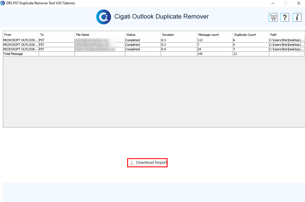Select duplicate count cell 0
This screenshot has height=202, width=305.
pyautogui.click(x=251, y=45)
